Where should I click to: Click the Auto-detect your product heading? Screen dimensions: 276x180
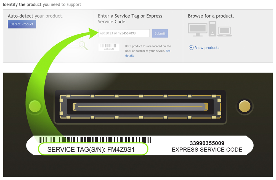click(x=36, y=16)
